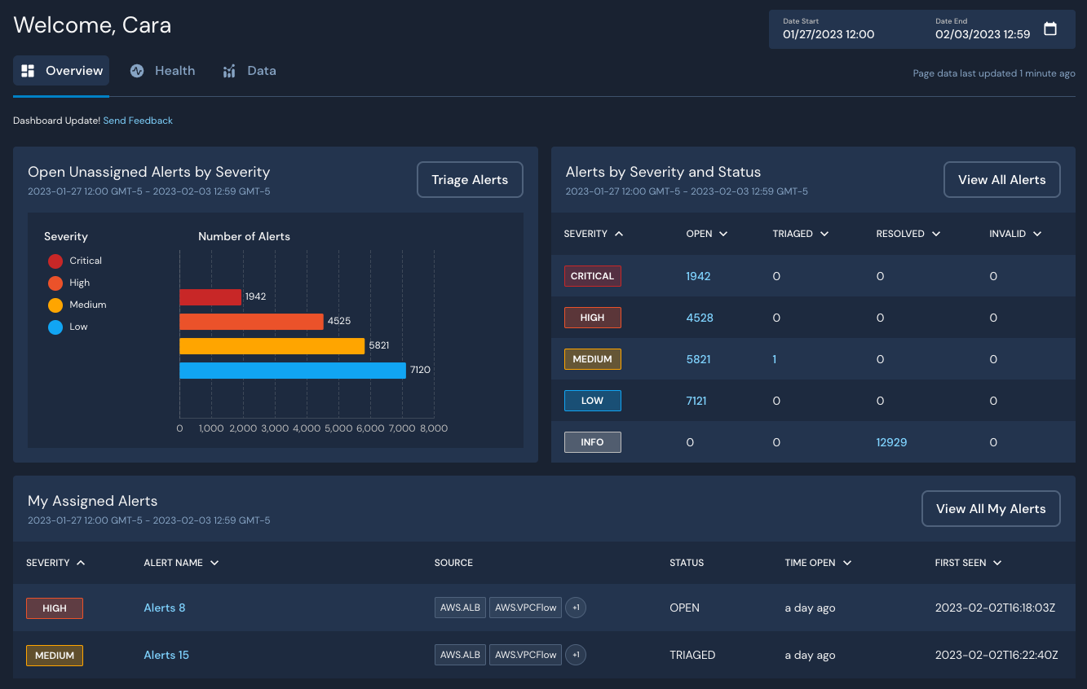
Task: Switch to the Data tab
Action: (261, 71)
